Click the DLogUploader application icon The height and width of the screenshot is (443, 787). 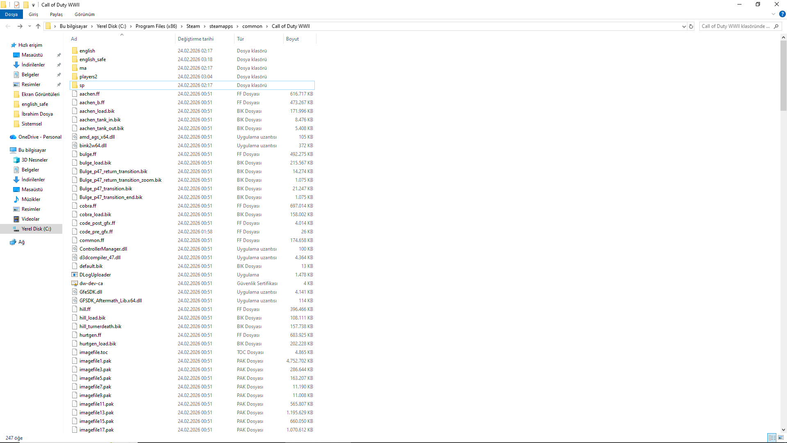click(x=75, y=275)
